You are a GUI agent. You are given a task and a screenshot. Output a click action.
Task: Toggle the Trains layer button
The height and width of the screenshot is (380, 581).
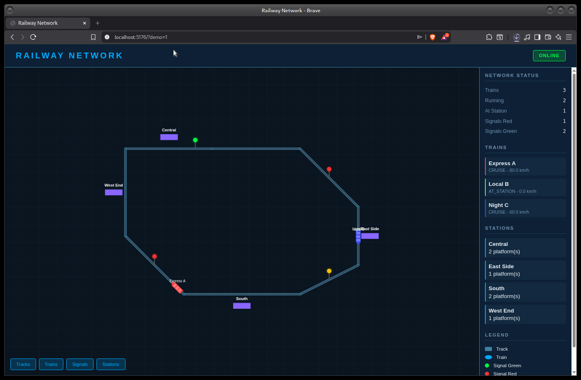coord(51,364)
